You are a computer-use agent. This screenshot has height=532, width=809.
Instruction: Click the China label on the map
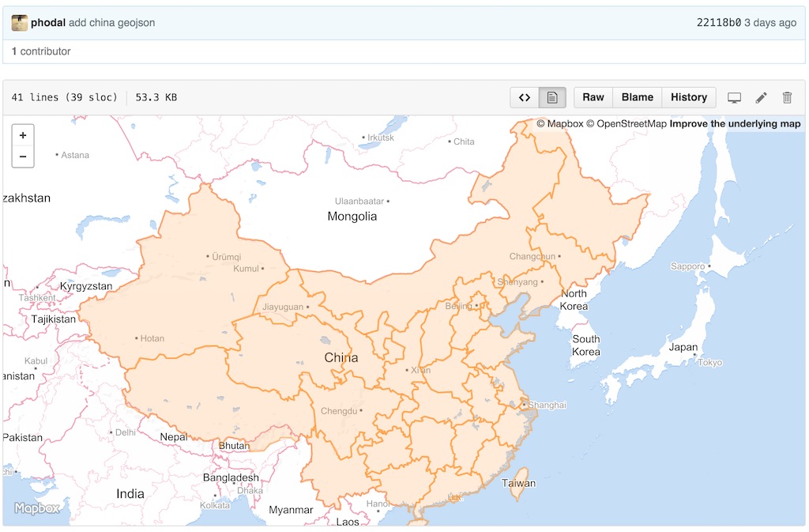341,357
